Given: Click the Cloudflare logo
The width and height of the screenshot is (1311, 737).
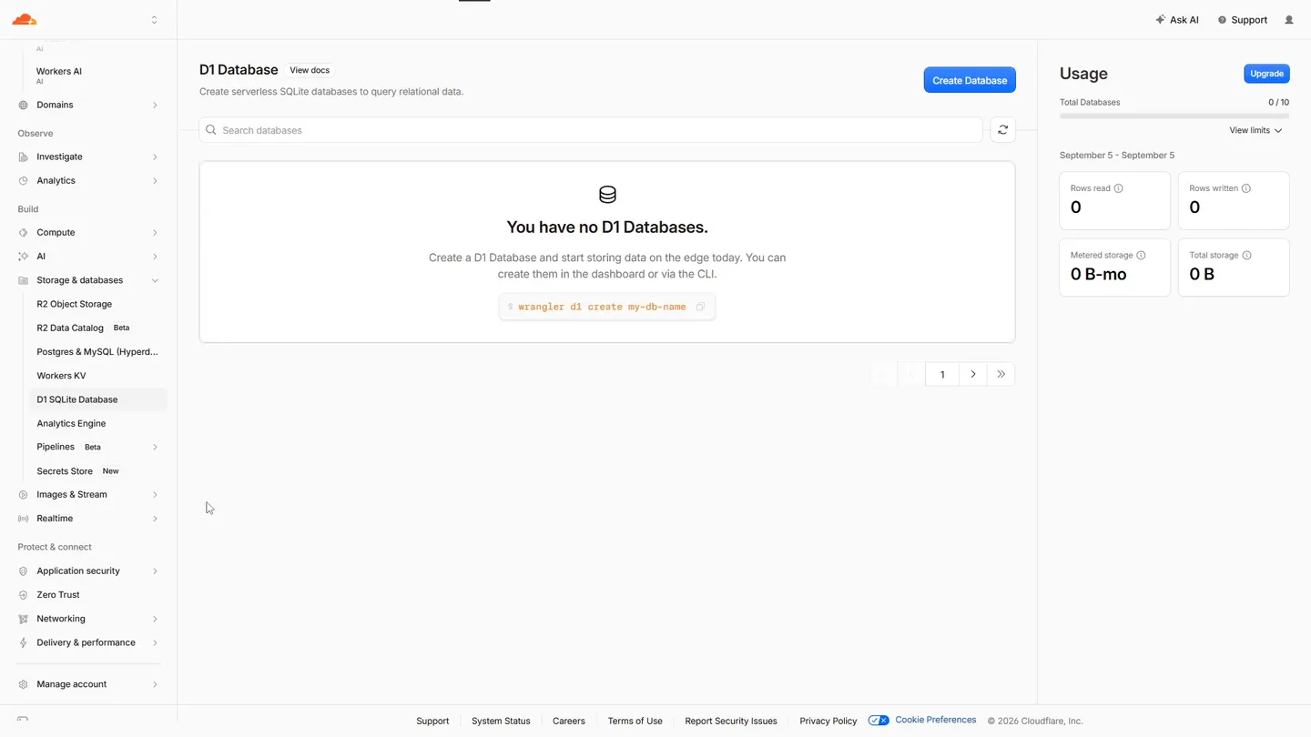Looking at the screenshot, I should pos(25,19).
